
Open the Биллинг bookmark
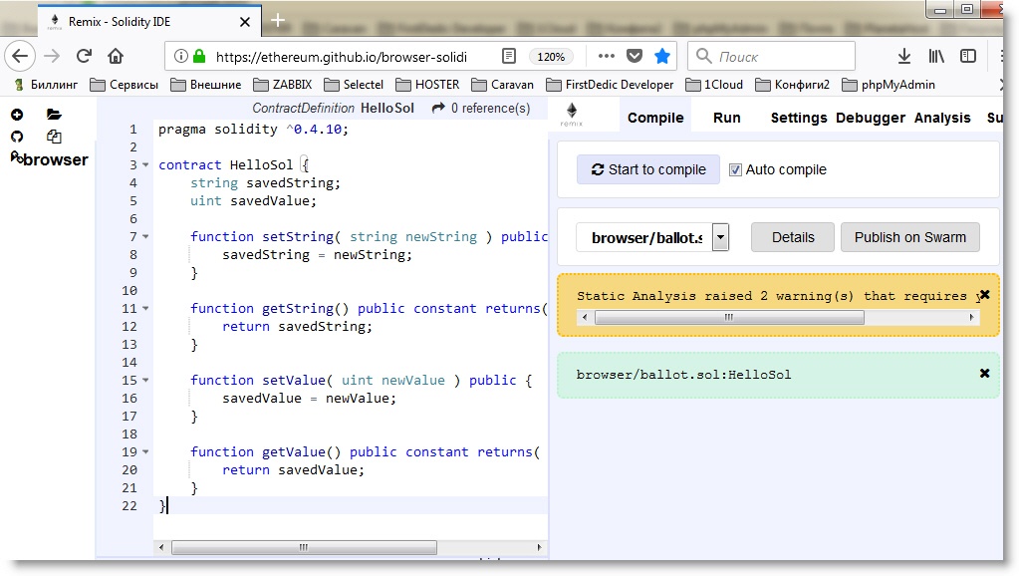pyautogui.click(x=46, y=85)
